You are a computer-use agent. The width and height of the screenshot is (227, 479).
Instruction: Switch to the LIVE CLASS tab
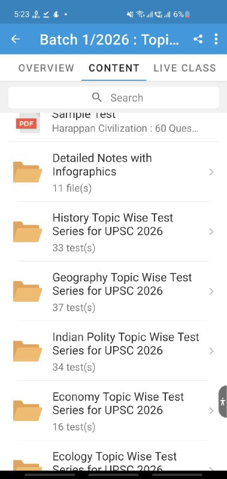[x=184, y=68]
